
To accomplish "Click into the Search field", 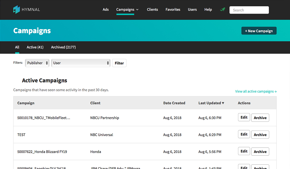I will 249,10.
